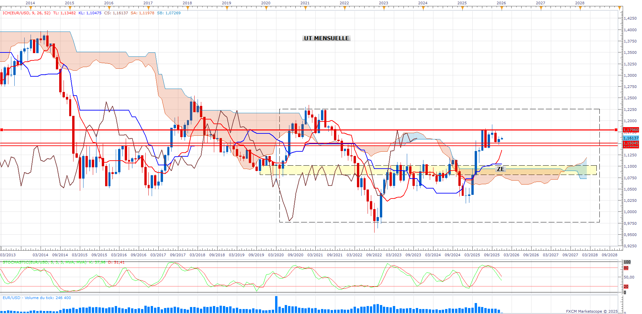
Task: Click the 1,2500 price axis label
Action: [x=630, y=98]
